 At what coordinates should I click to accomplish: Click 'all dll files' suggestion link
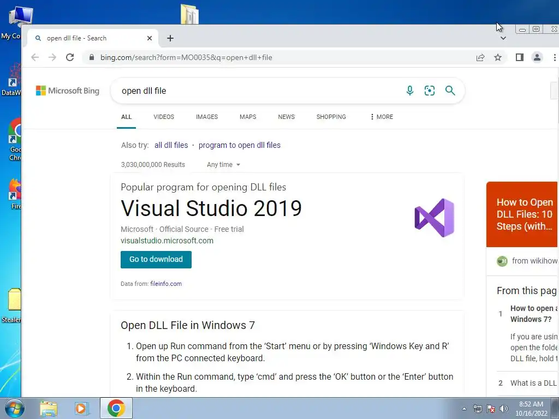(x=171, y=145)
